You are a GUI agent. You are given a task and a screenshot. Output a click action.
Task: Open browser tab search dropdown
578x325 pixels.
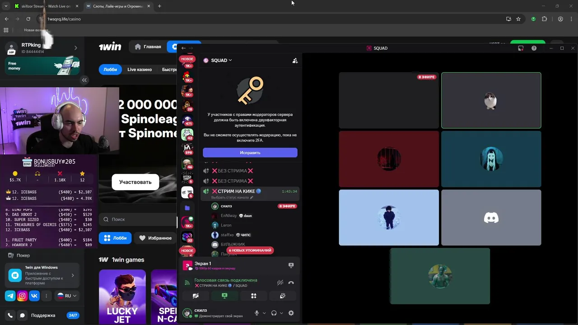pos(6,6)
